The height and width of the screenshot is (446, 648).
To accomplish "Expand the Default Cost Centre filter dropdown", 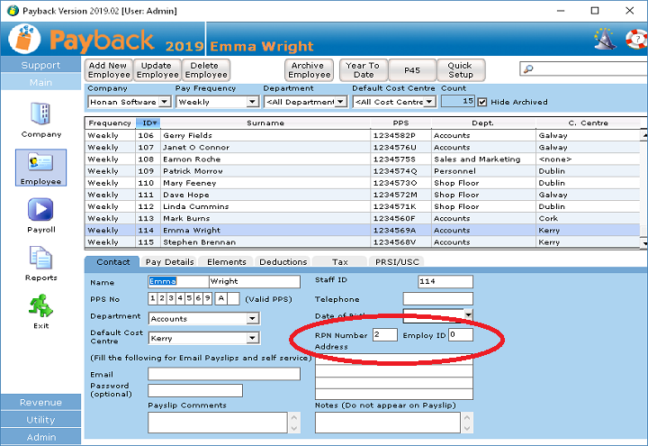I will coord(429,102).
